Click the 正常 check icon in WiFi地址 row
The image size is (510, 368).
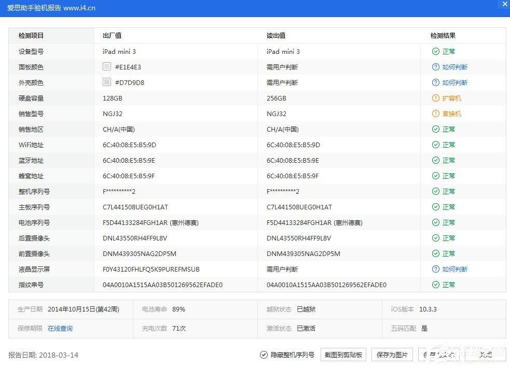click(435, 145)
